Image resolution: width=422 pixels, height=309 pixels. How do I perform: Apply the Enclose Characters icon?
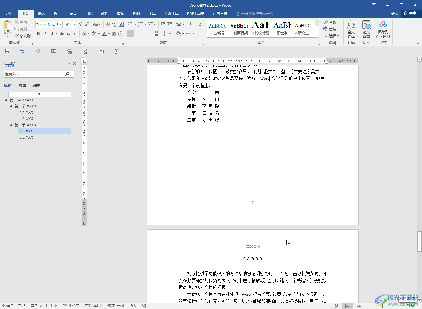[121, 34]
